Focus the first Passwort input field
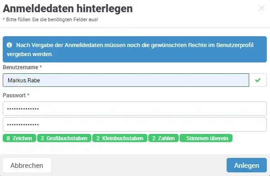The image size is (270, 176). point(135,109)
